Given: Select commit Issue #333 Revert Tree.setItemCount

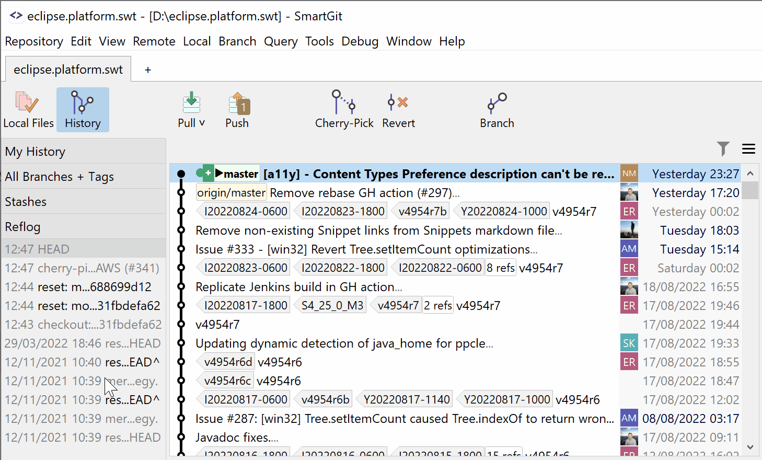Looking at the screenshot, I should tap(366, 249).
